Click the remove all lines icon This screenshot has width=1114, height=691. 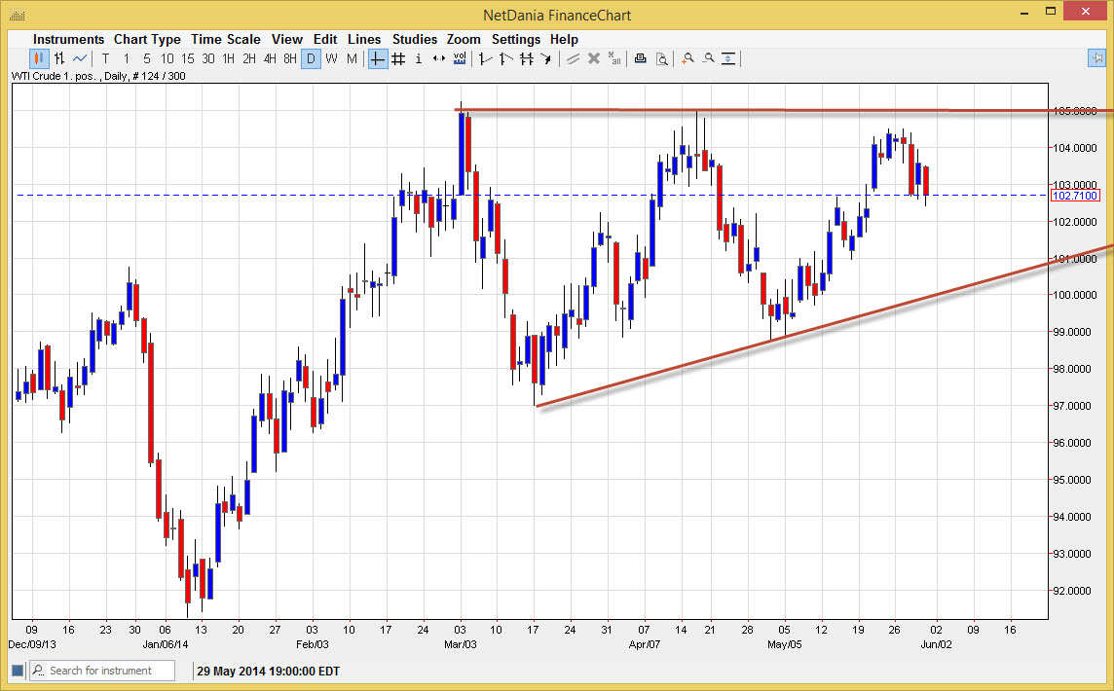[614, 58]
